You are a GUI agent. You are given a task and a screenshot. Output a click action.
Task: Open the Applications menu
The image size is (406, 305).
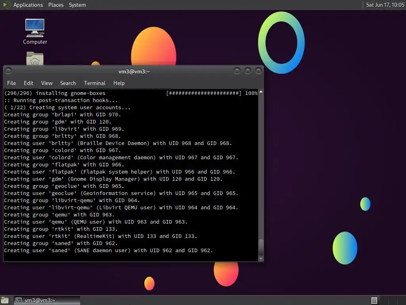(x=28, y=5)
